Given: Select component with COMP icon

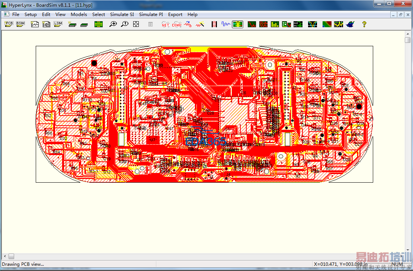Looking at the screenshot, I should [176, 24].
